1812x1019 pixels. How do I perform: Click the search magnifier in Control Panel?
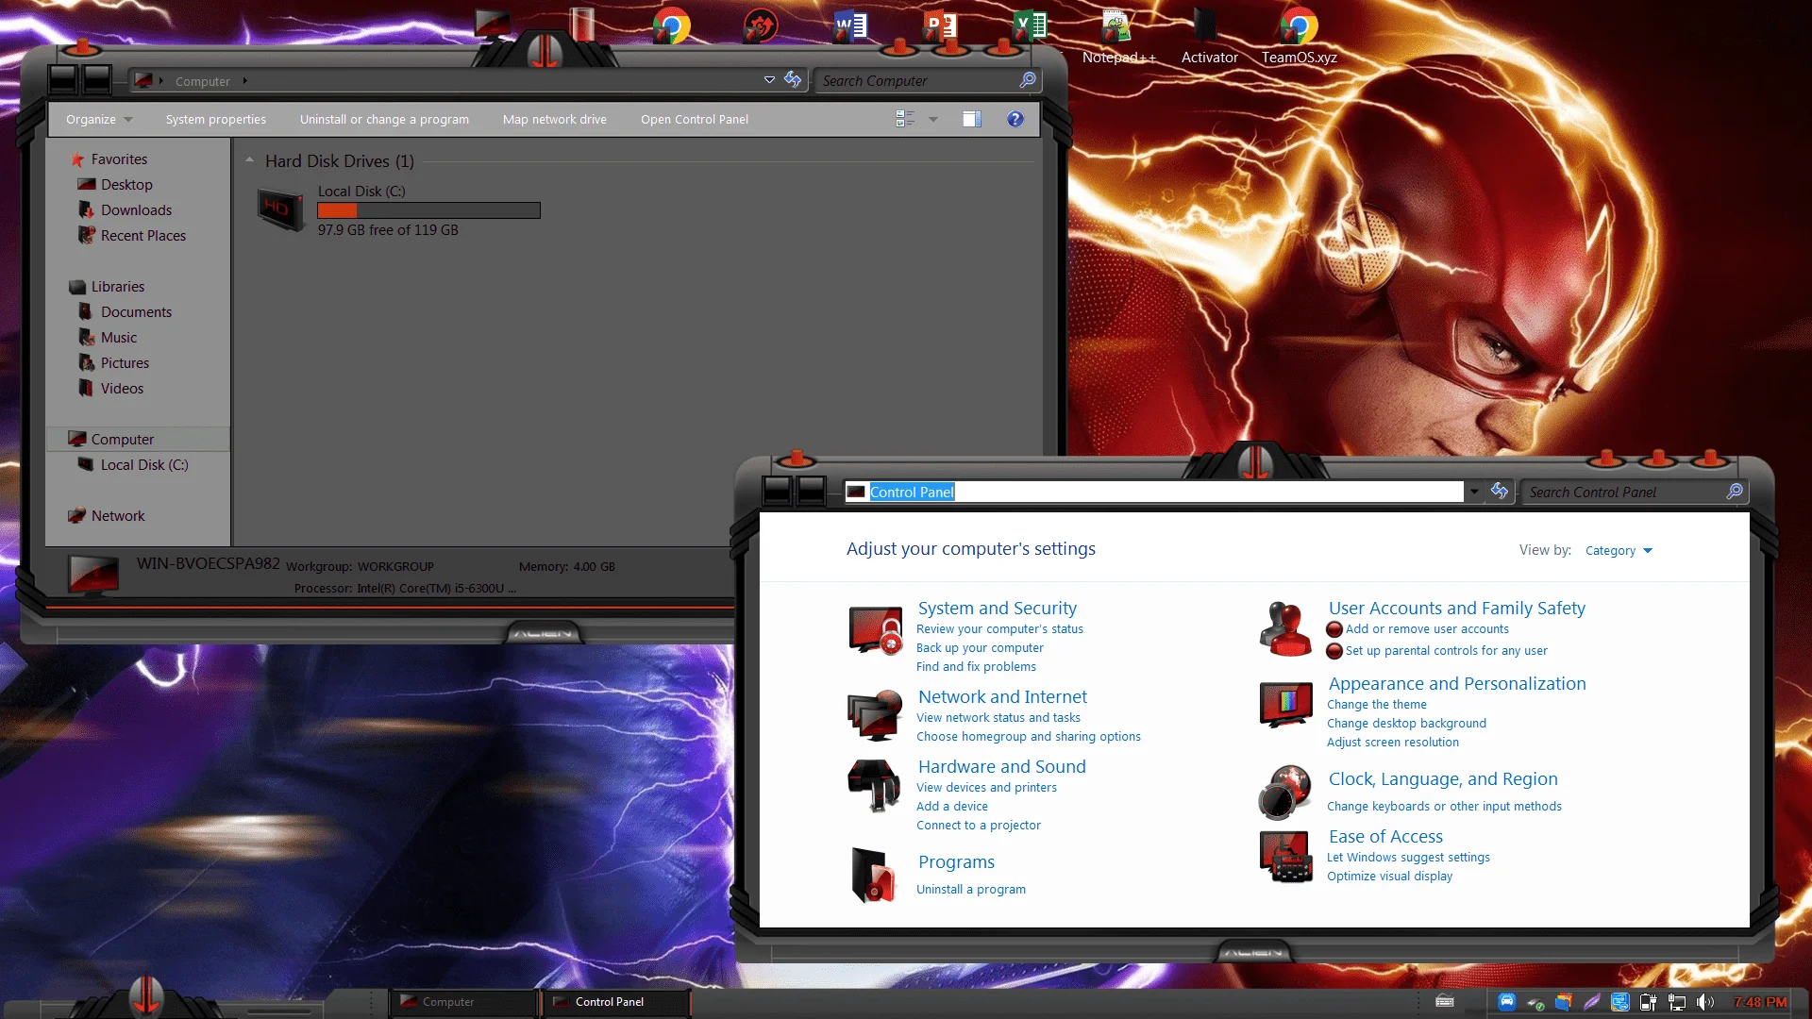point(1735,492)
